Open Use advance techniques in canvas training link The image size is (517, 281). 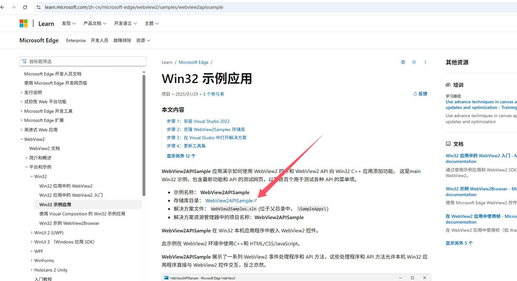[481, 105]
